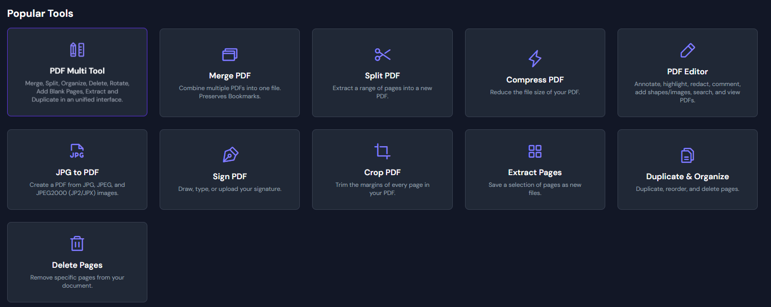Screen dimensions: 771x307
Task: Select the PDF Editor pencil icon
Action: pos(687,50)
